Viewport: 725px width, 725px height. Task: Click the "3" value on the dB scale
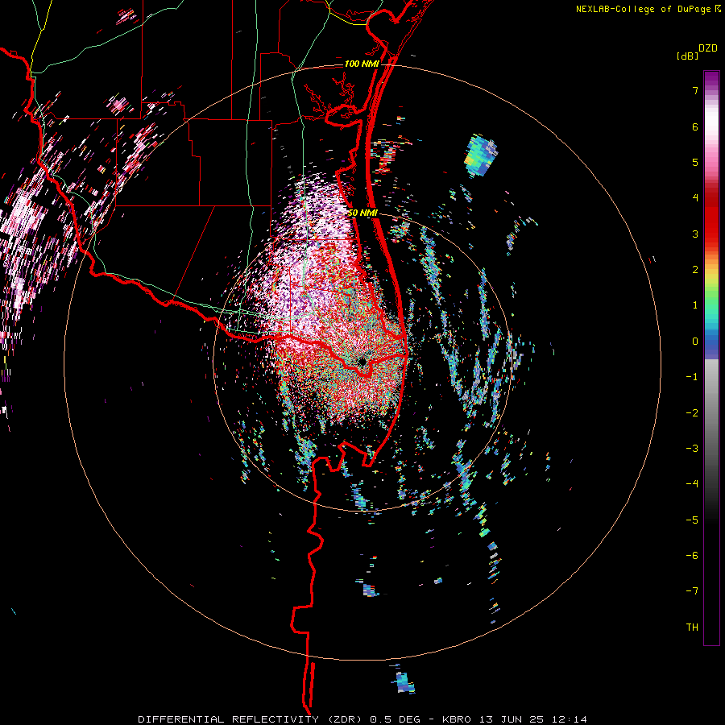(x=695, y=234)
